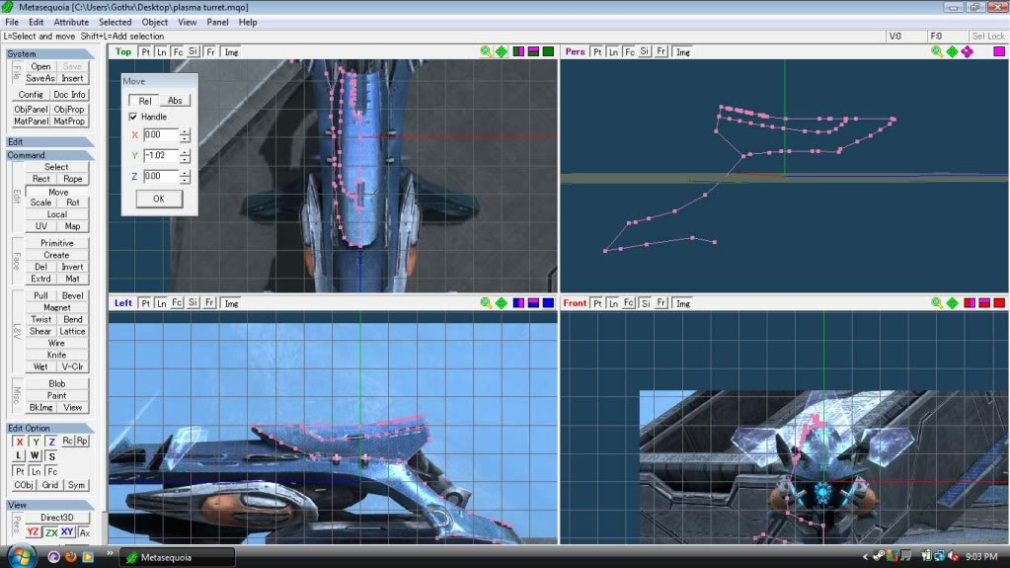Toggle Fr display in the Front view header
Viewport: 1010px width, 568px height.
660,303
